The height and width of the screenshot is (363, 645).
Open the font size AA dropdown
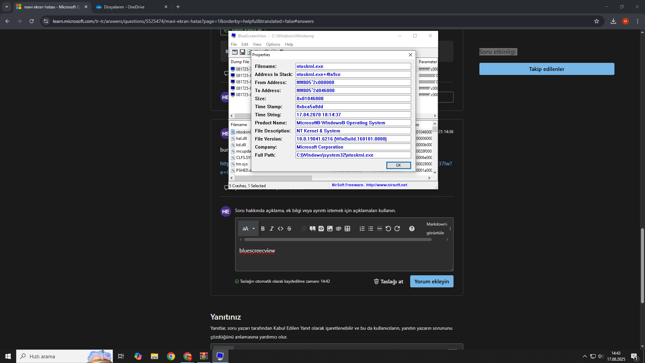[x=249, y=229]
